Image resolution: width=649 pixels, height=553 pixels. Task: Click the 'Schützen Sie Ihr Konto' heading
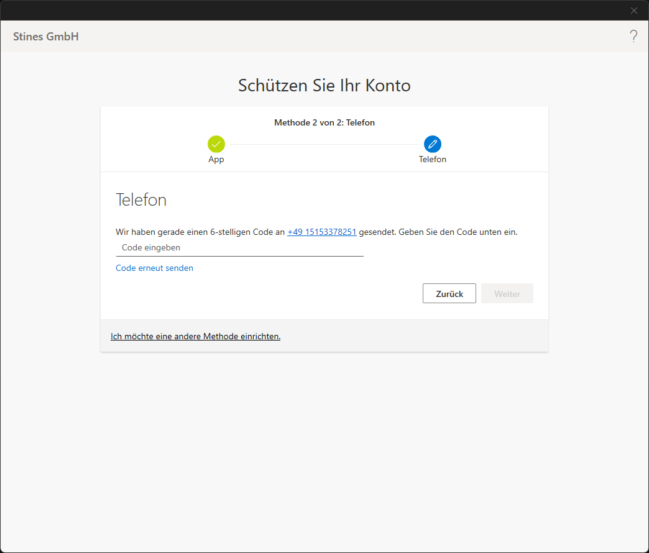pos(324,86)
